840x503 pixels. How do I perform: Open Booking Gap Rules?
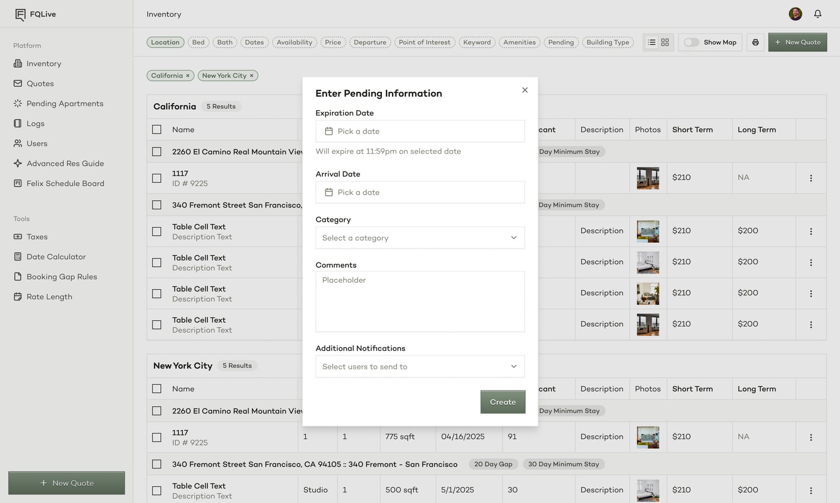55,276
